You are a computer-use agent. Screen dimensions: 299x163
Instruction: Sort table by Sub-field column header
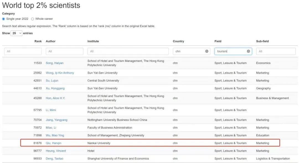tap(262, 41)
